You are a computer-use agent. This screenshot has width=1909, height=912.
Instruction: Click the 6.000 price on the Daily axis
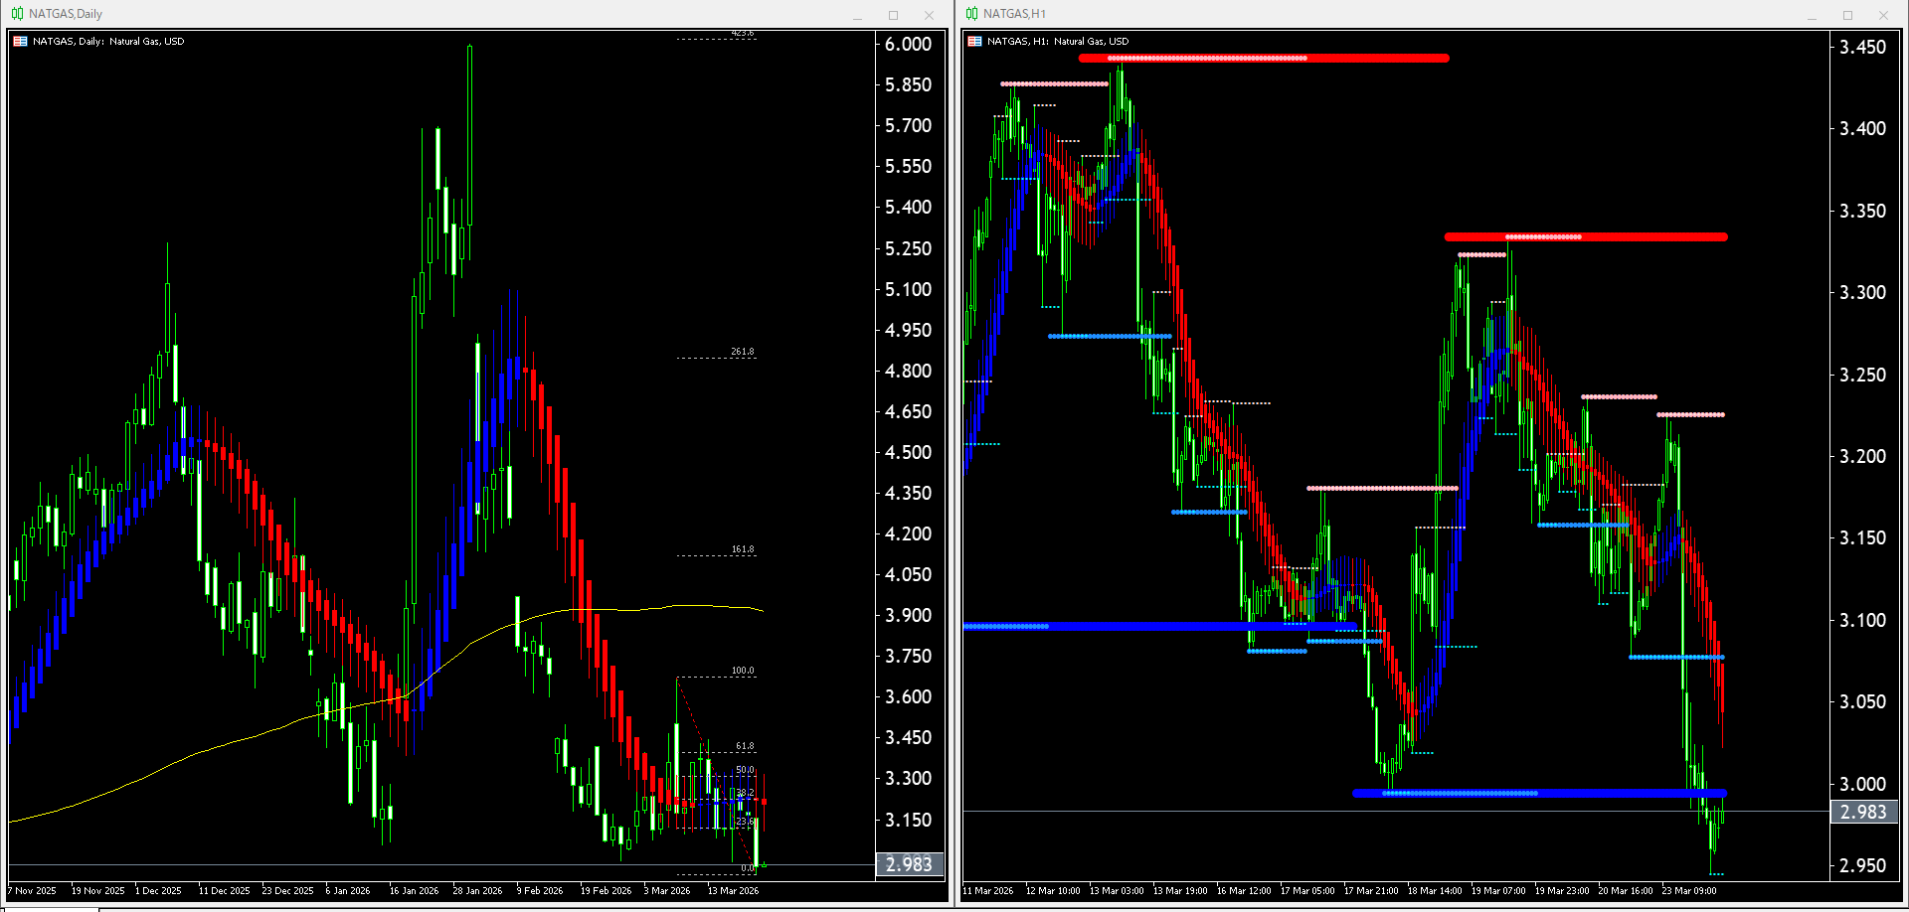click(909, 44)
